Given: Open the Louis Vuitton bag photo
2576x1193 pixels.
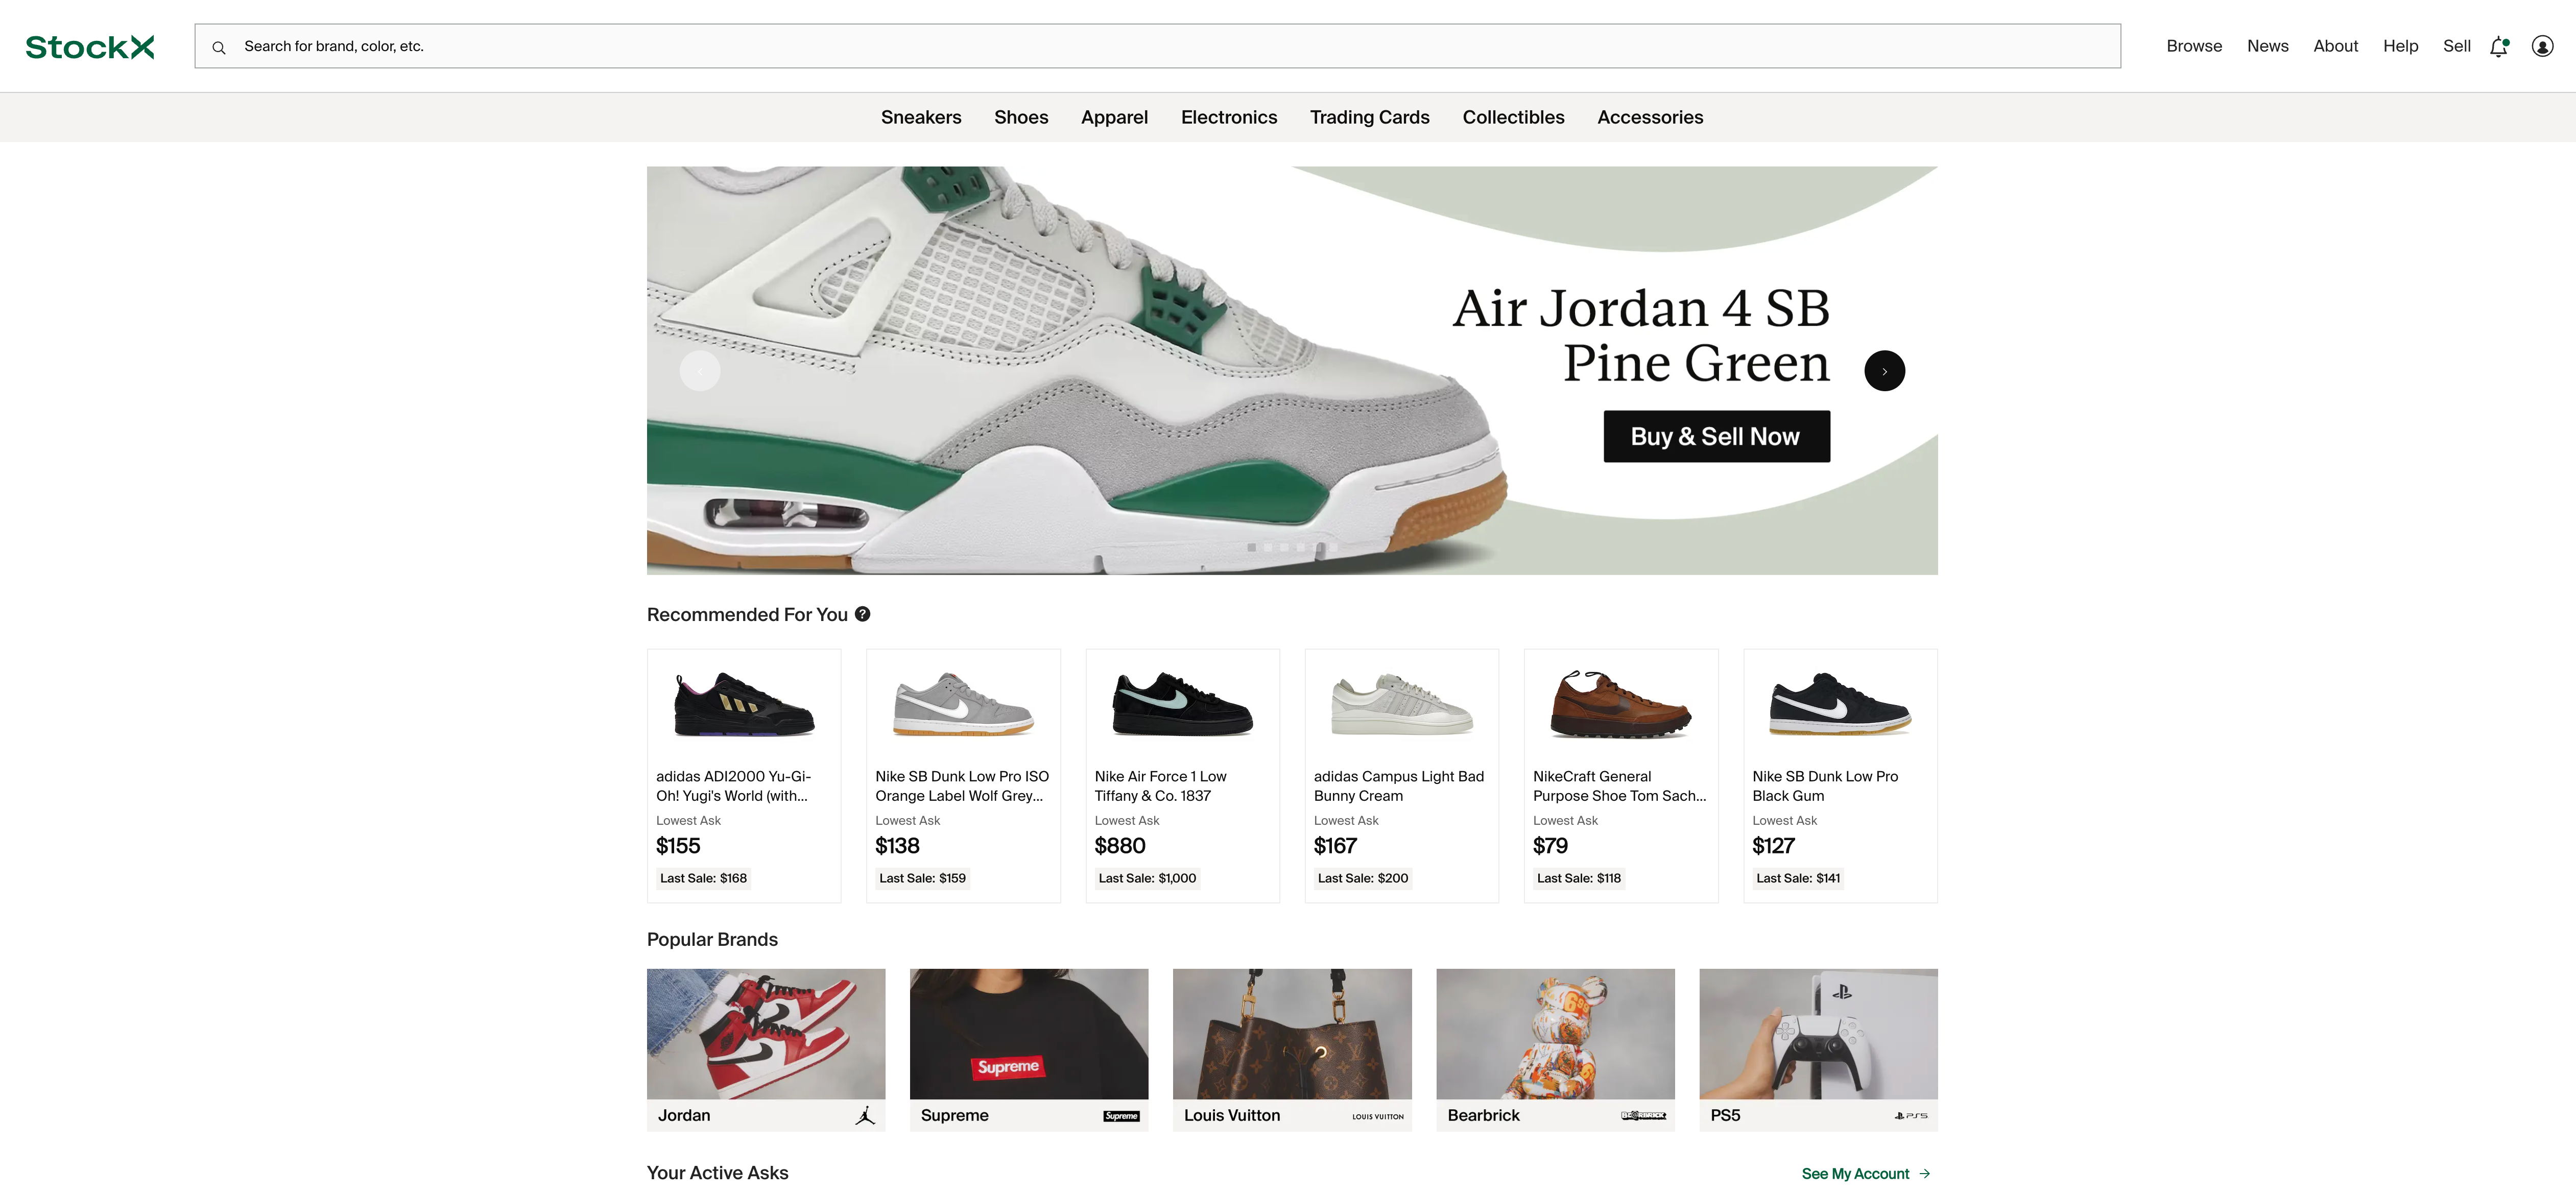Looking at the screenshot, I should [1292, 1033].
